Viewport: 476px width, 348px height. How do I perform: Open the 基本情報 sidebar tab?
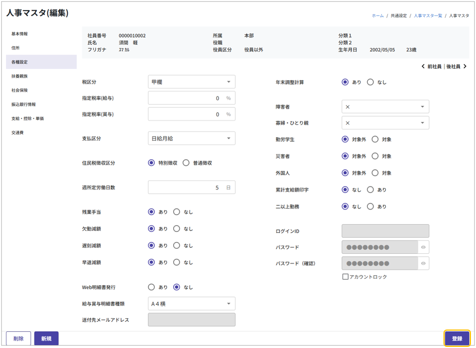pos(20,34)
